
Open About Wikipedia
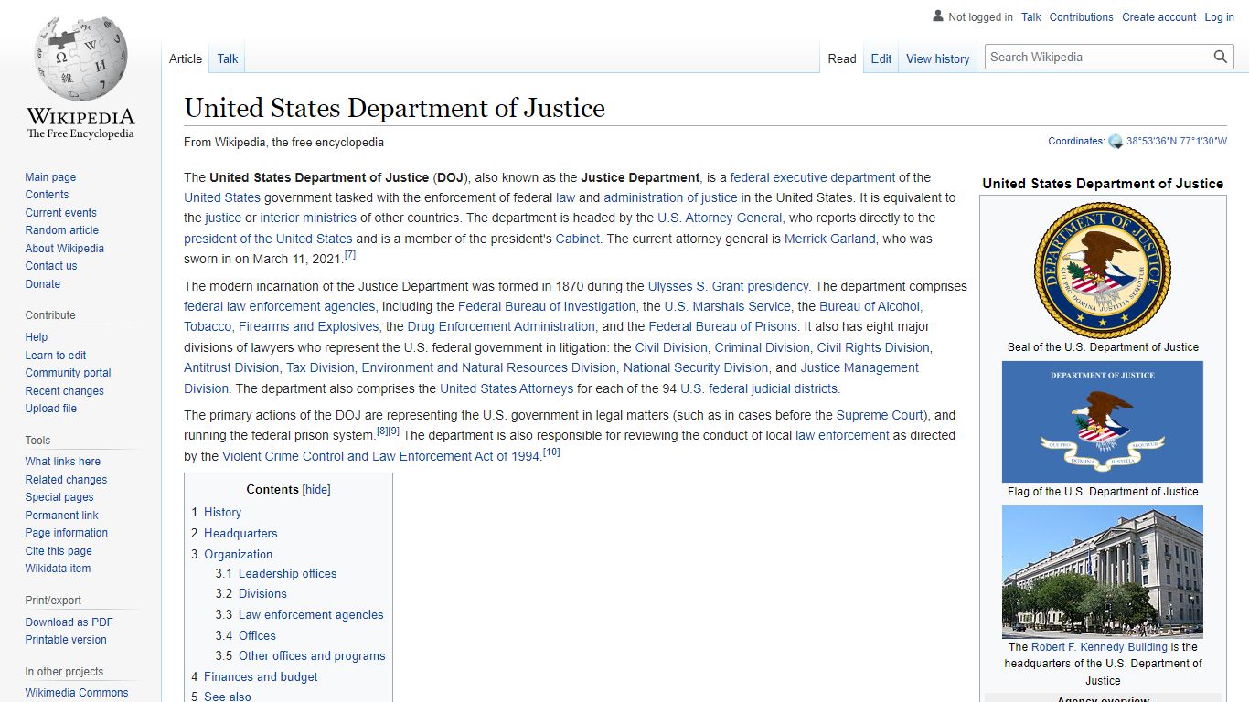point(65,249)
